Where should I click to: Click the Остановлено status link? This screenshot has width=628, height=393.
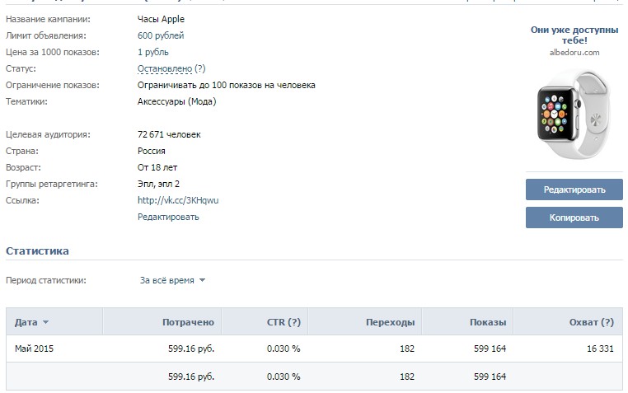click(x=165, y=68)
